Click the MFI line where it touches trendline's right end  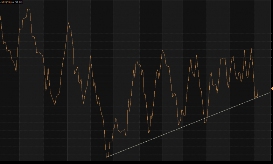(255, 98)
